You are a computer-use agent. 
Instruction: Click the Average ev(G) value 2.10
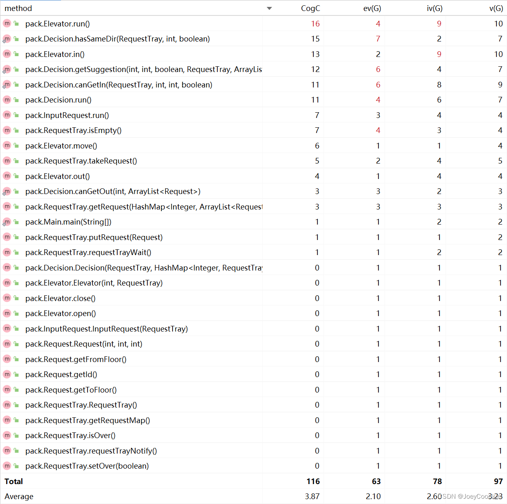(x=374, y=497)
